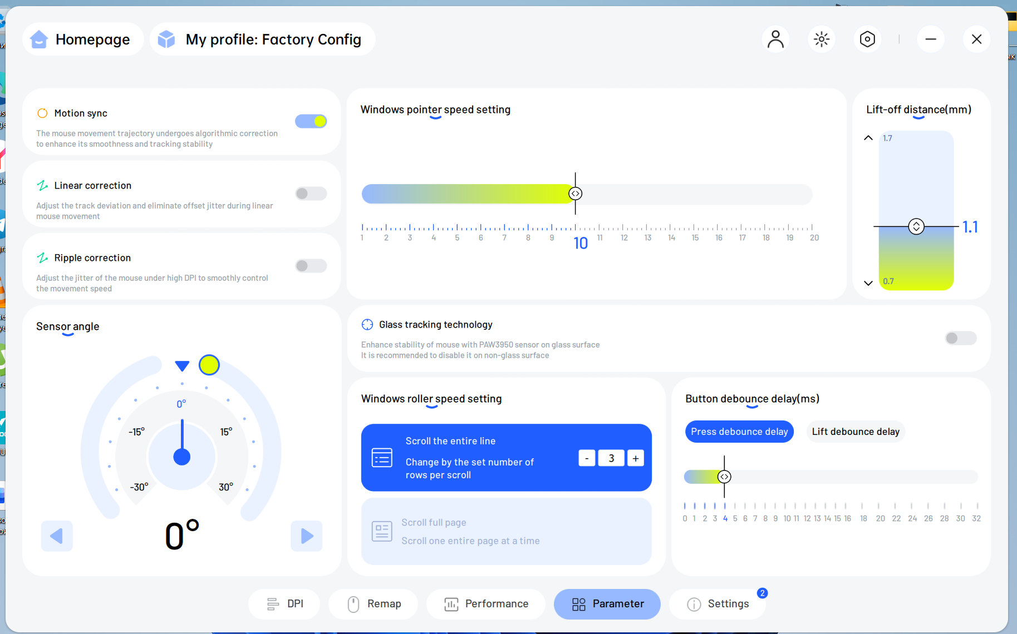Rotate sensor angle left with arrow button
Viewport: 1017px width, 634px height.
[x=57, y=536]
